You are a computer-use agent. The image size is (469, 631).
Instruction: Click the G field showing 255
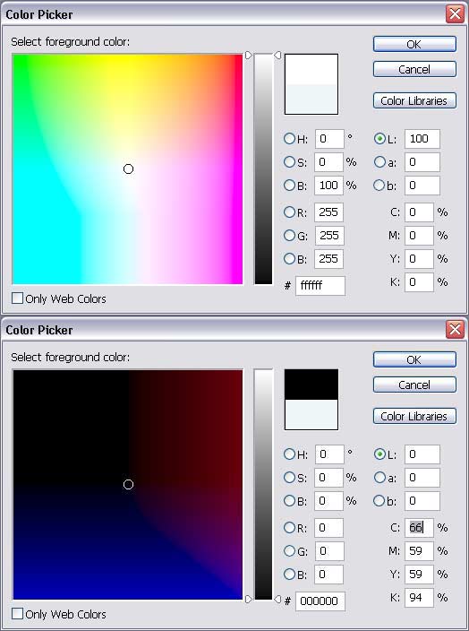[329, 236]
